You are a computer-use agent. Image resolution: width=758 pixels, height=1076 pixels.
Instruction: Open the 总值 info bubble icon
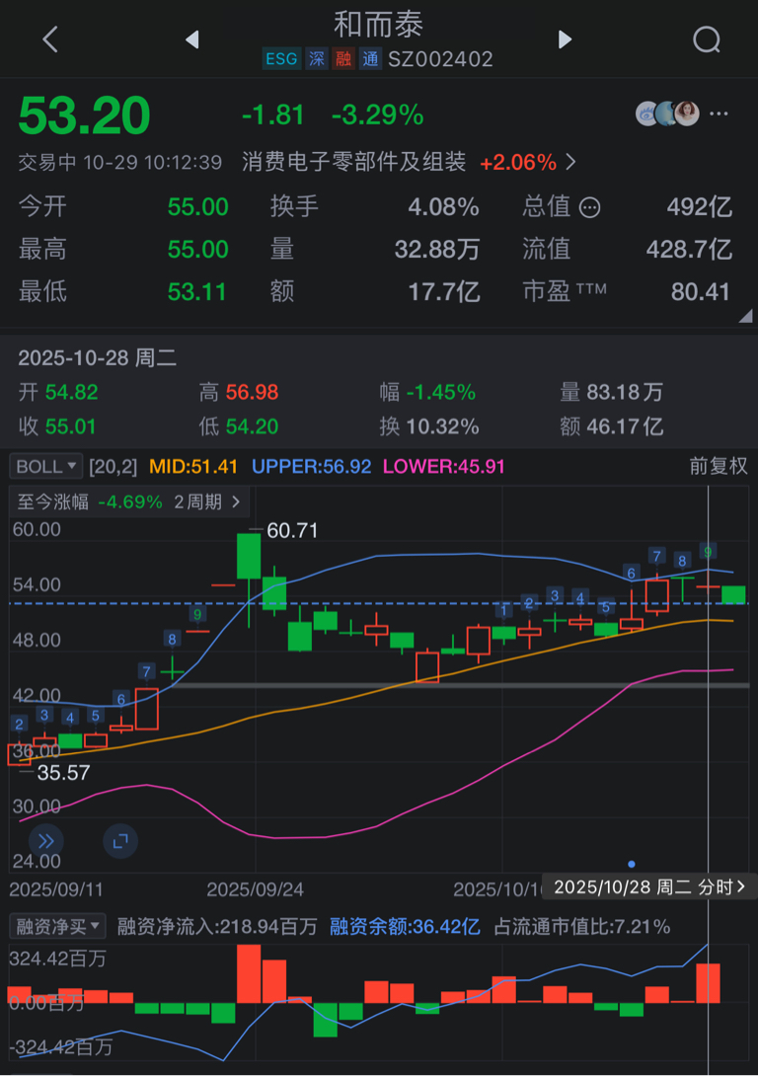click(589, 207)
